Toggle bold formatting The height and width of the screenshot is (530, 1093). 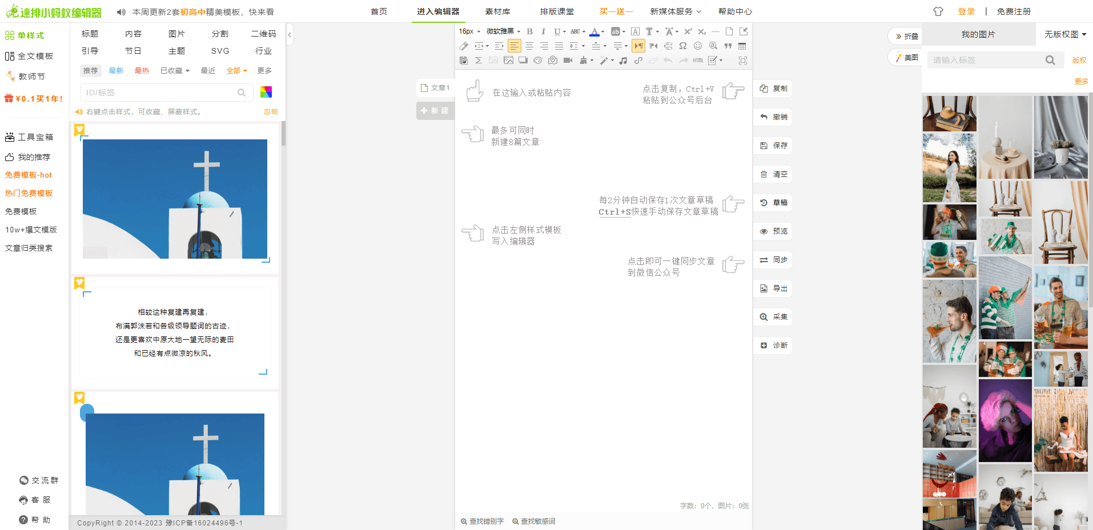point(529,31)
